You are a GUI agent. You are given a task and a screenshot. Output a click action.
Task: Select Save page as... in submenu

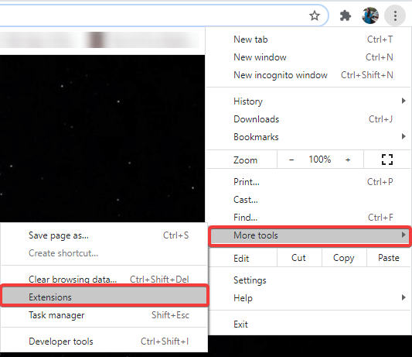(x=104, y=235)
